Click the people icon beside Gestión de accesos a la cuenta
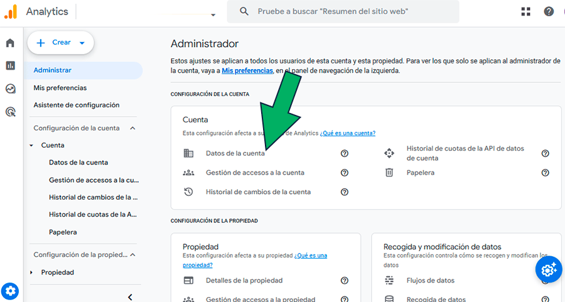 188,173
